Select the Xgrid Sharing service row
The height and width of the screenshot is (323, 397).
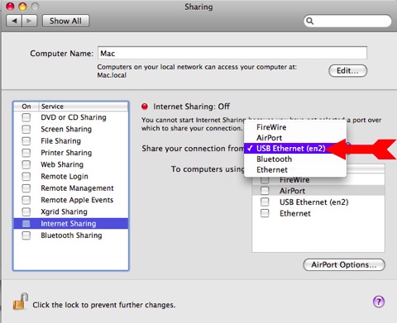point(71,211)
